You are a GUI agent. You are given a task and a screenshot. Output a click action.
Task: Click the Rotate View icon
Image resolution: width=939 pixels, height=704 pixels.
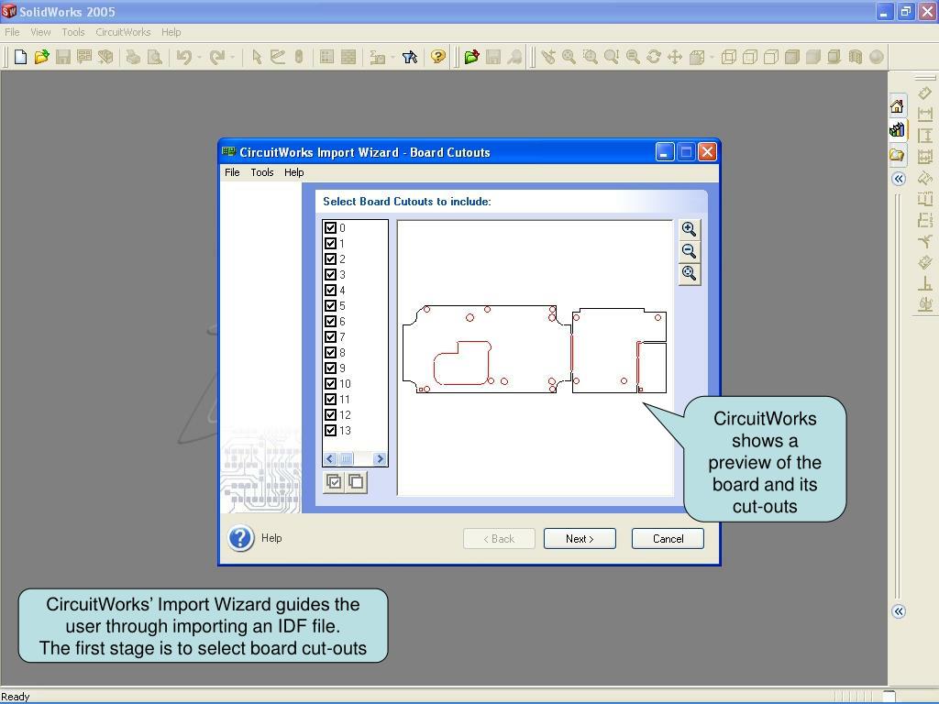click(653, 57)
